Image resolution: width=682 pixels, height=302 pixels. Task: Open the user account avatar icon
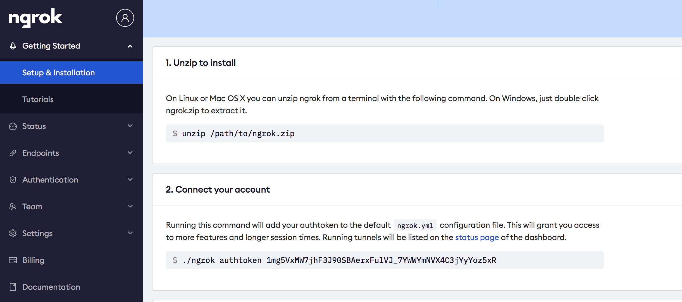point(125,18)
